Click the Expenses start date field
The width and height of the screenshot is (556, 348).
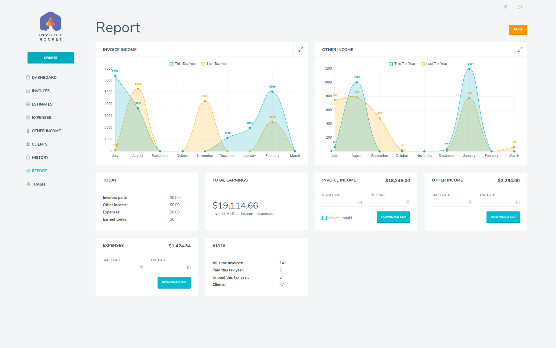pos(120,267)
